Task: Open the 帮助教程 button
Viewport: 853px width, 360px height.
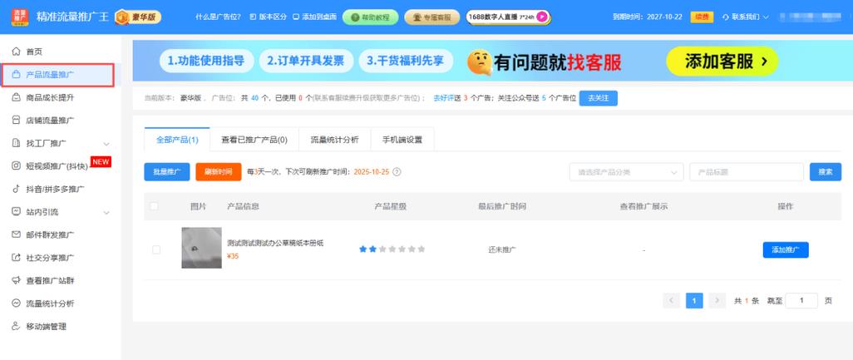Action: [371, 17]
